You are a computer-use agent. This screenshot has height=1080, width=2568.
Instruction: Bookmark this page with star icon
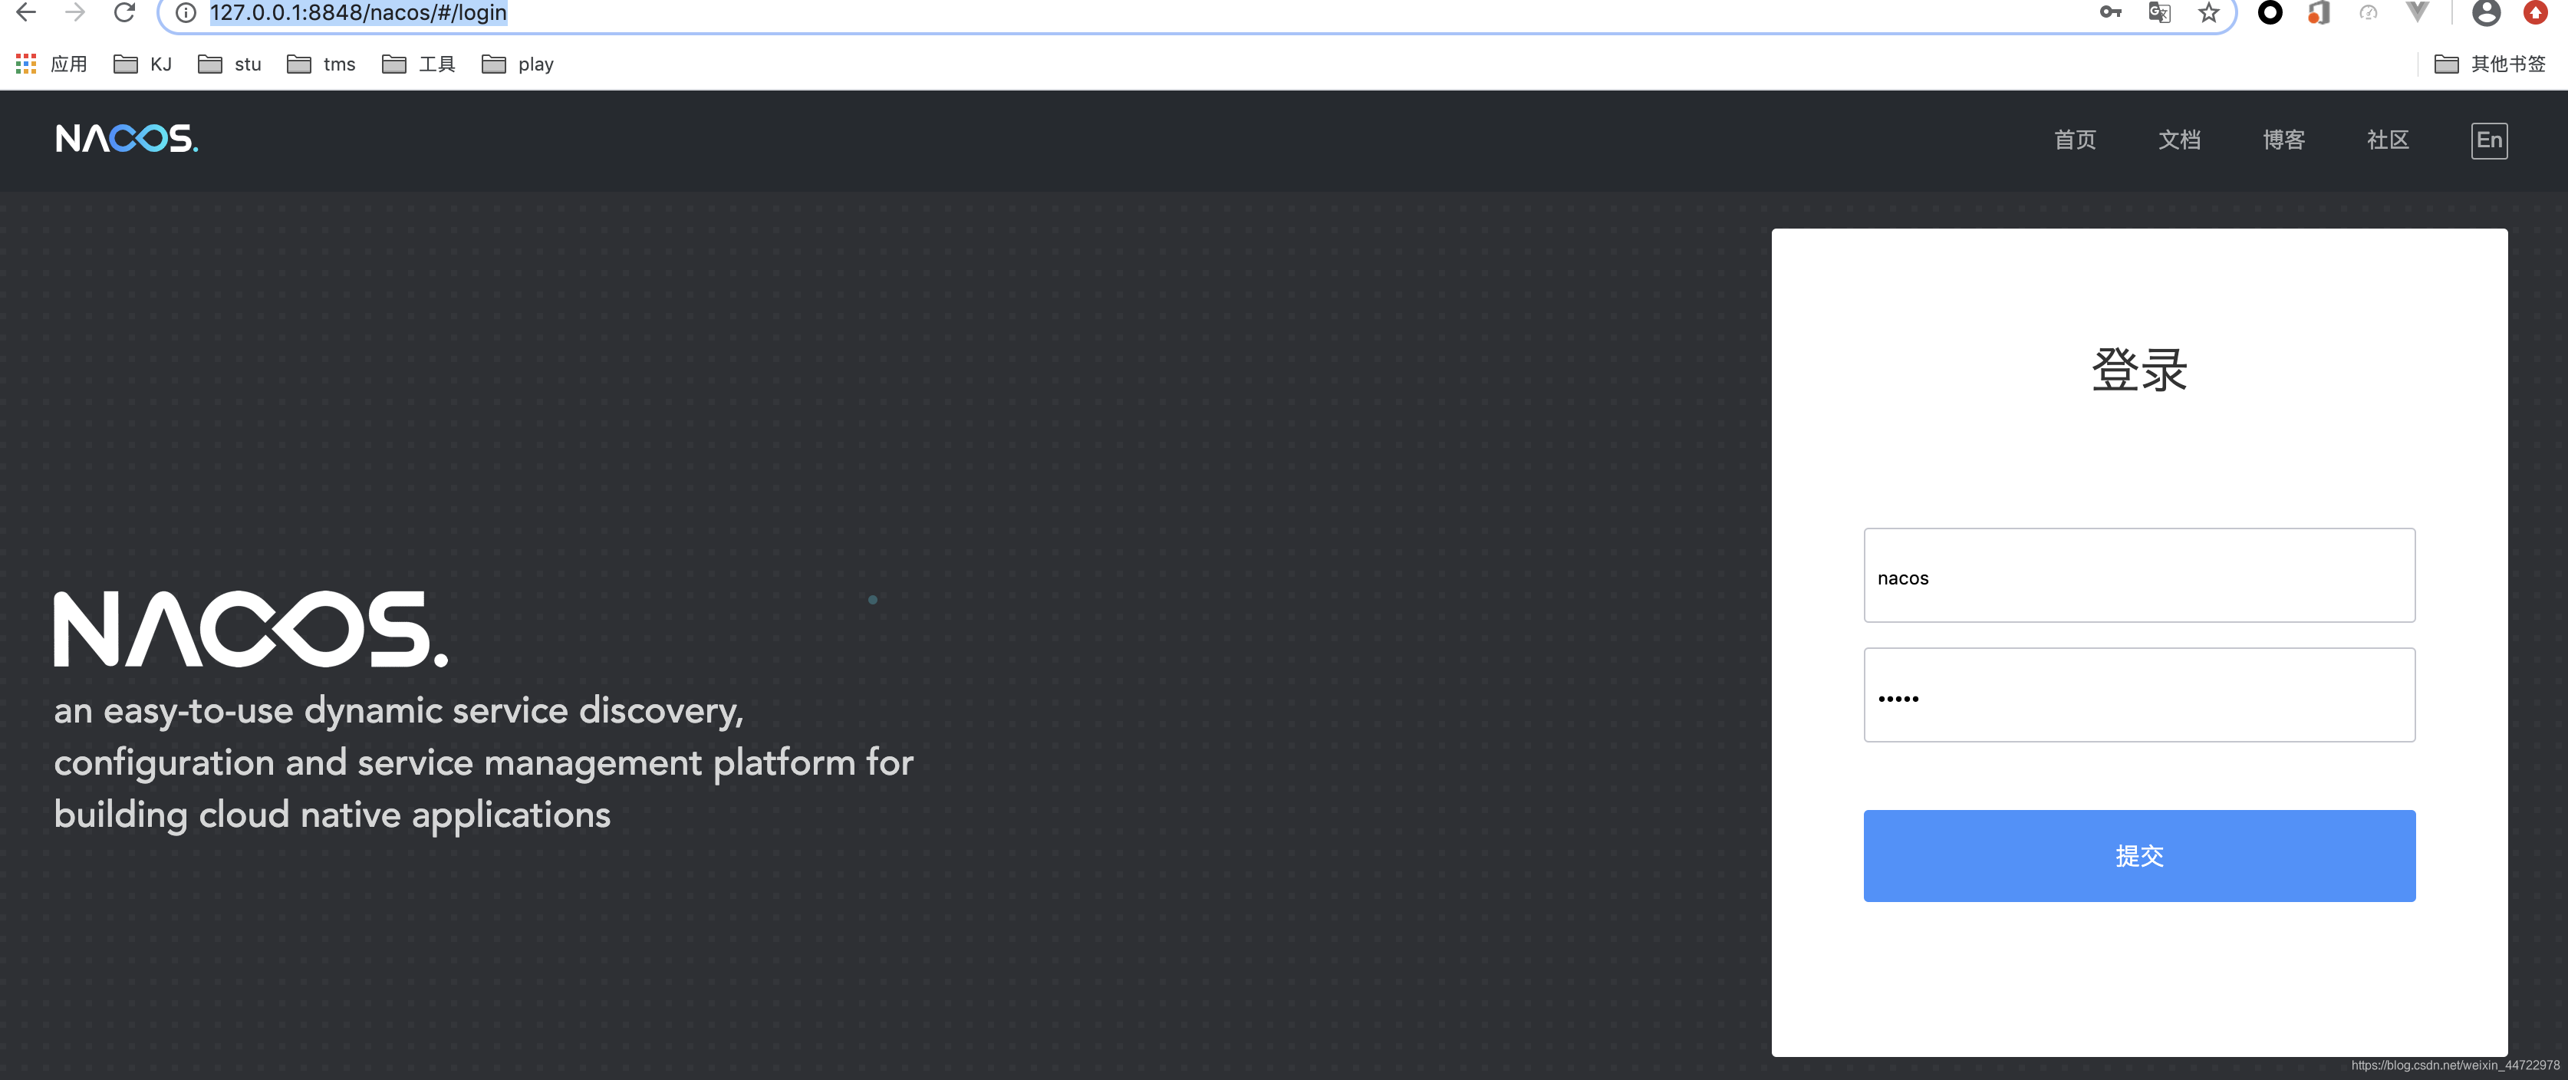(x=2209, y=13)
